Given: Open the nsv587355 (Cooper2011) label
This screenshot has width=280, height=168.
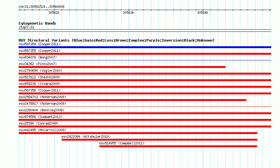Looking at the screenshot, I should click(x=40, y=51).
